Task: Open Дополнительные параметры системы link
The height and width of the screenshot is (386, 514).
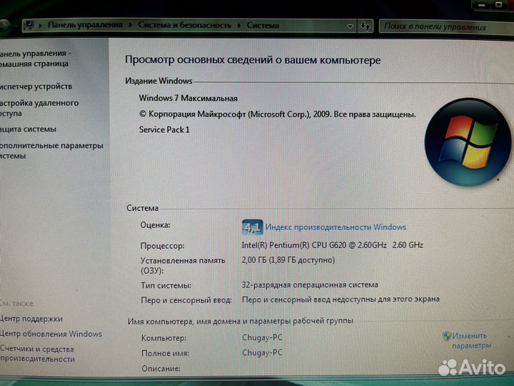Action: [x=51, y=150]
